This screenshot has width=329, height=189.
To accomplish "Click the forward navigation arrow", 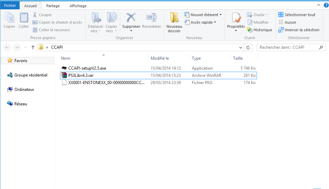I will click(17, 47).
